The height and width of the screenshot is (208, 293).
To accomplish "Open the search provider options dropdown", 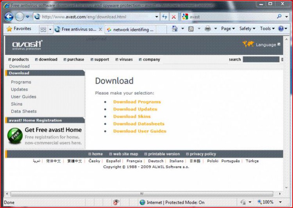I will [286, 17].
